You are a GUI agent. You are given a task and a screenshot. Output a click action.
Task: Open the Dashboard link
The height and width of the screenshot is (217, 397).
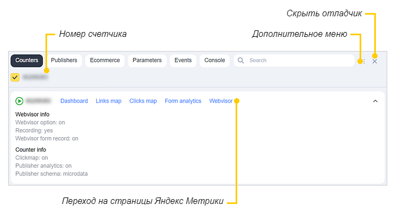(x=74, y=101)
